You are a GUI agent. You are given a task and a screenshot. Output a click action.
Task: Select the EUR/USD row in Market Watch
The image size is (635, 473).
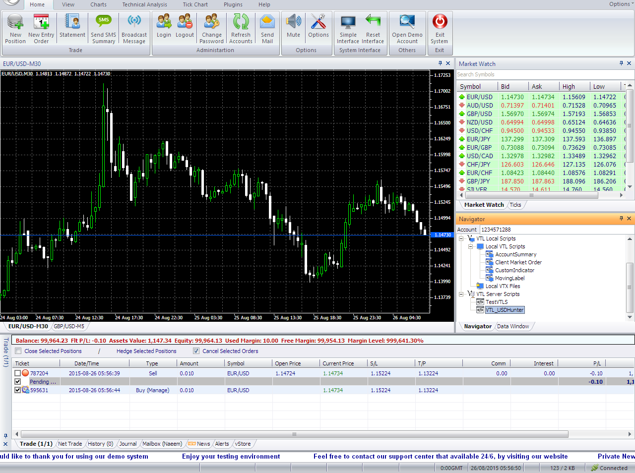click(x=541, y=97)
